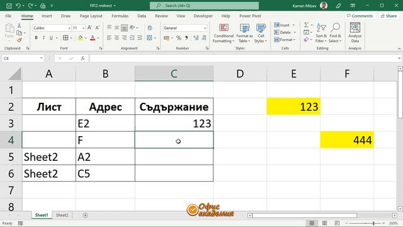Open Format cells button in Cells group
Image resolution: width=403 pixels, height=227 pixels.
tap(285, 40)
